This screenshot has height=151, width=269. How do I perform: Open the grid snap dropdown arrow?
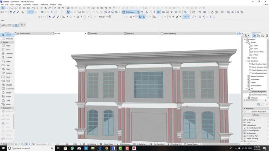pyautogui.click(x=45, y=12)
